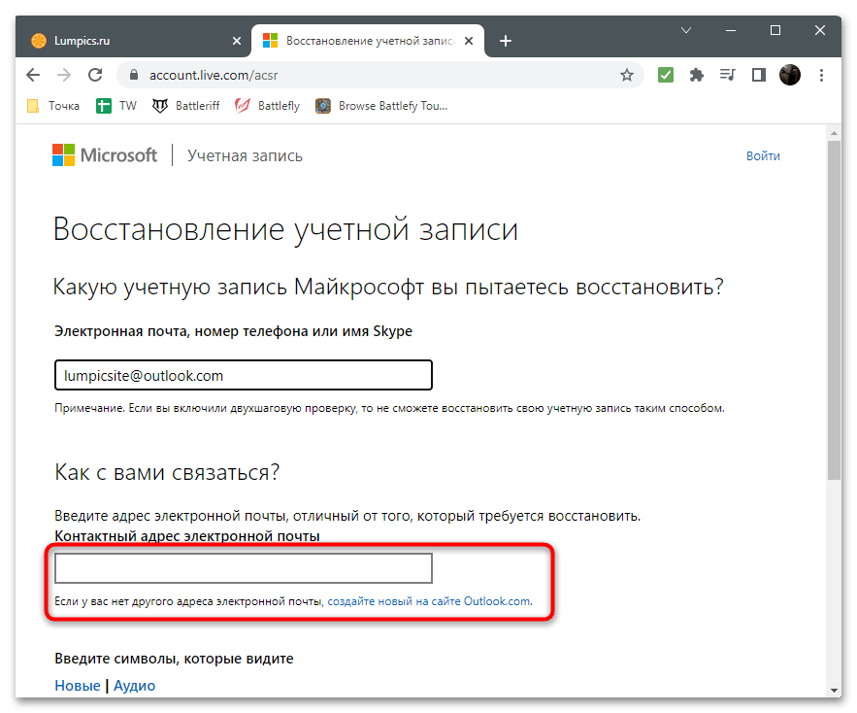
Task: Click the Как с вами связаться? heading
Action: pyautogui.click(x=167, y=472)
